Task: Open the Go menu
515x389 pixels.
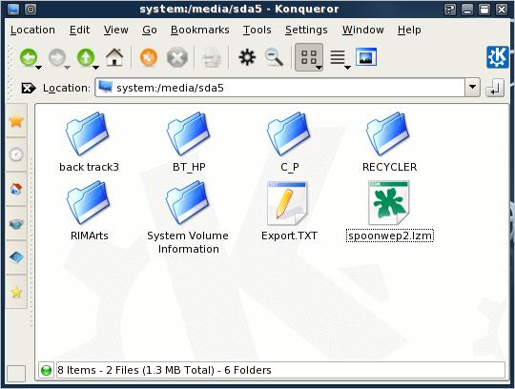Action: coord(150,30)
